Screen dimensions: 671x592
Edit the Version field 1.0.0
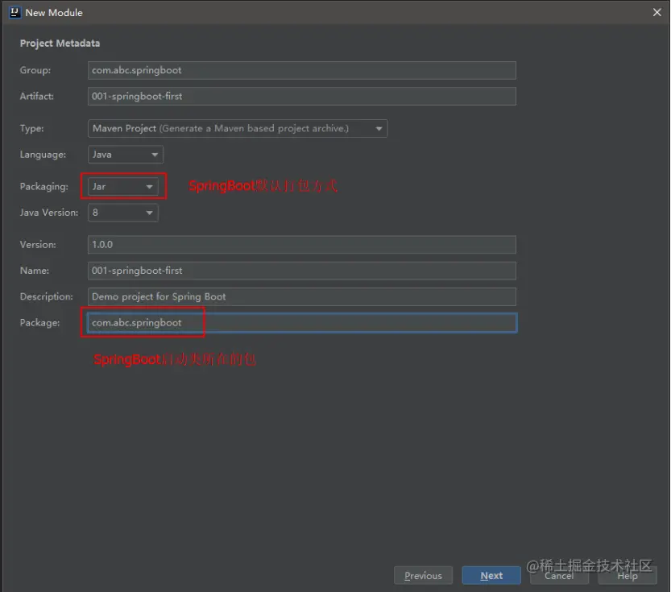(302, 245)
